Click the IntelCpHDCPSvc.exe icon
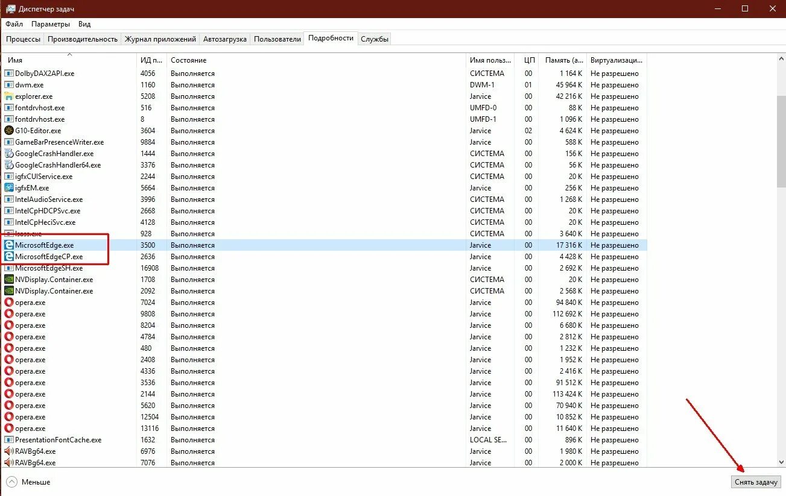This screenshot has width=786, height=496. point(9,211)
